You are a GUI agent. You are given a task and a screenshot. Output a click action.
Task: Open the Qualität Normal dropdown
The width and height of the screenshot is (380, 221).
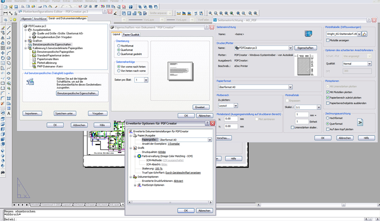(369, 63)
